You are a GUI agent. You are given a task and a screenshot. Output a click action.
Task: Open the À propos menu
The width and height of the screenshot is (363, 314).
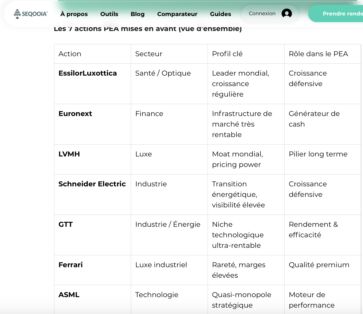pos(74,14)
